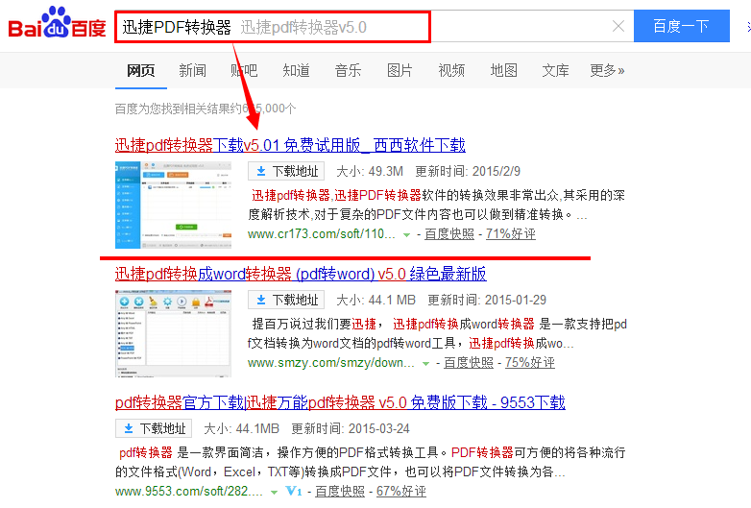The height and width of the screenshot is (508, 751).
Task: Click the text 更新时间: 2015-01-29
Action: 487,301
